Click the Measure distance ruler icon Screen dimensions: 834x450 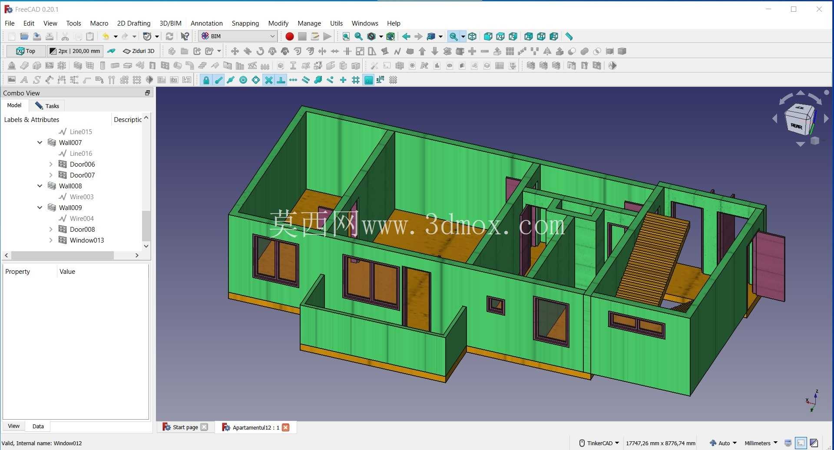pos(569,36)
